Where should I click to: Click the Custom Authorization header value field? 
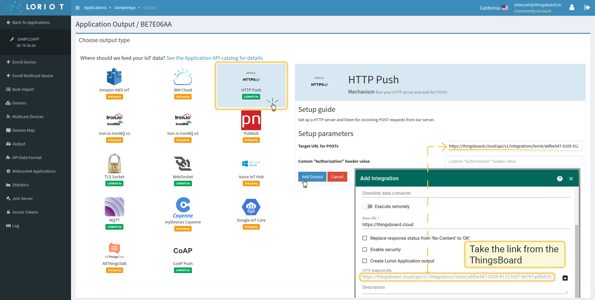click(513, 161)
